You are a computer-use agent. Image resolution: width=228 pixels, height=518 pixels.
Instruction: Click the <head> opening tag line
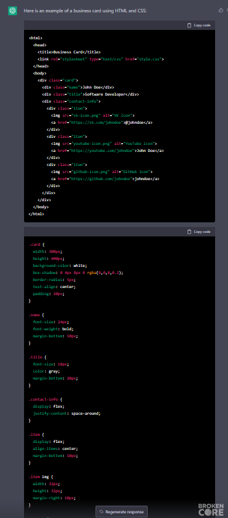coord(40,45)
